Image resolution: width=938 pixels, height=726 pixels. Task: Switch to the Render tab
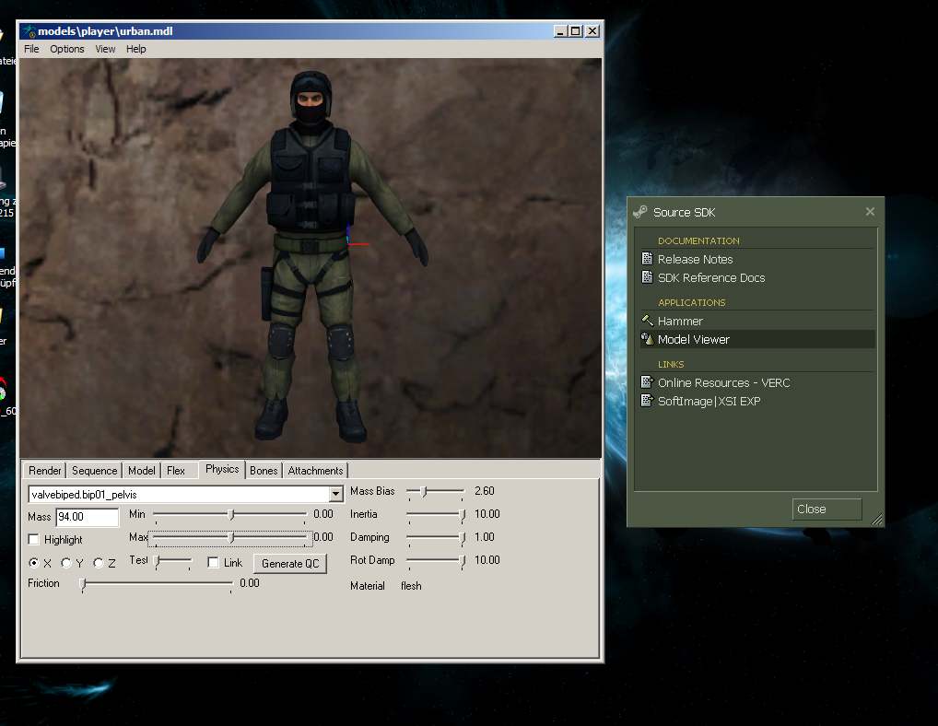point(45,471)
